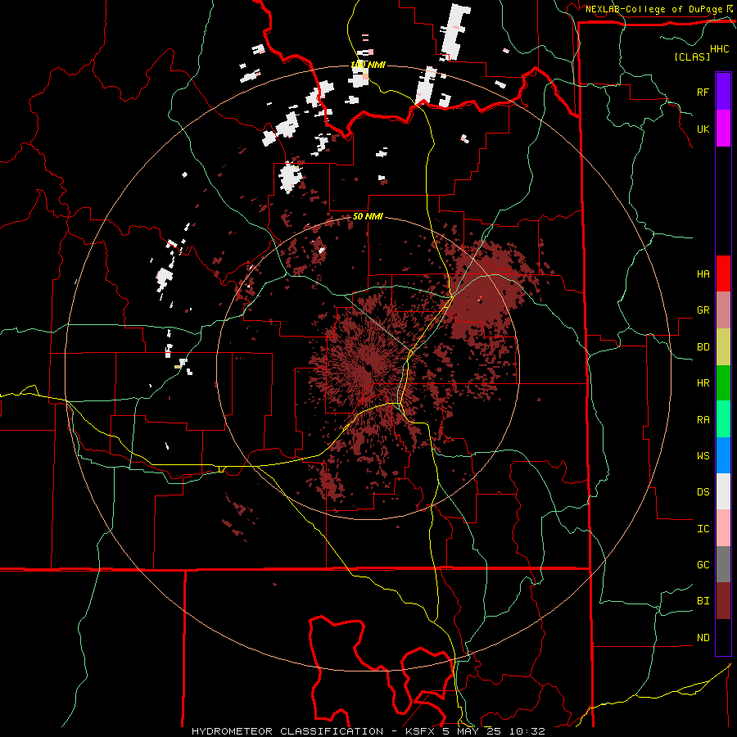Click the RA light green legend swatch
Image resolution: width=737 pixels, height=737 pixels.
point(723,419)
